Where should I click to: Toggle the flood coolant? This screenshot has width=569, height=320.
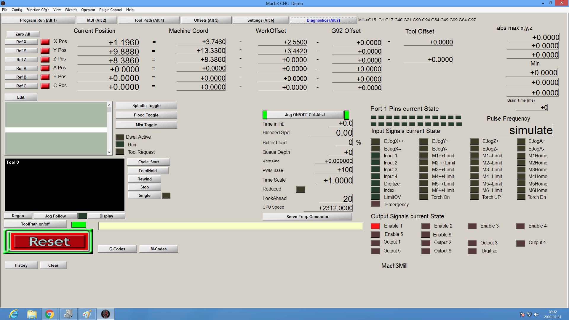[146, 115]
